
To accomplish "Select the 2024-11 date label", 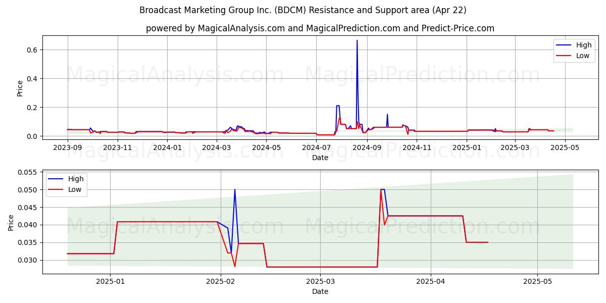I will (x=417, y=147).
